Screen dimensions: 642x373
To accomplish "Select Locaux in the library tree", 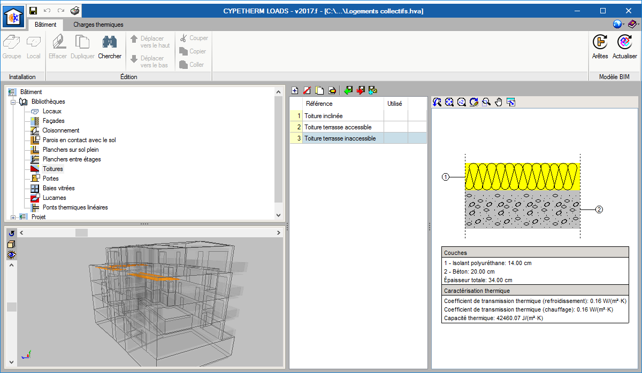I will pos(52,111).
